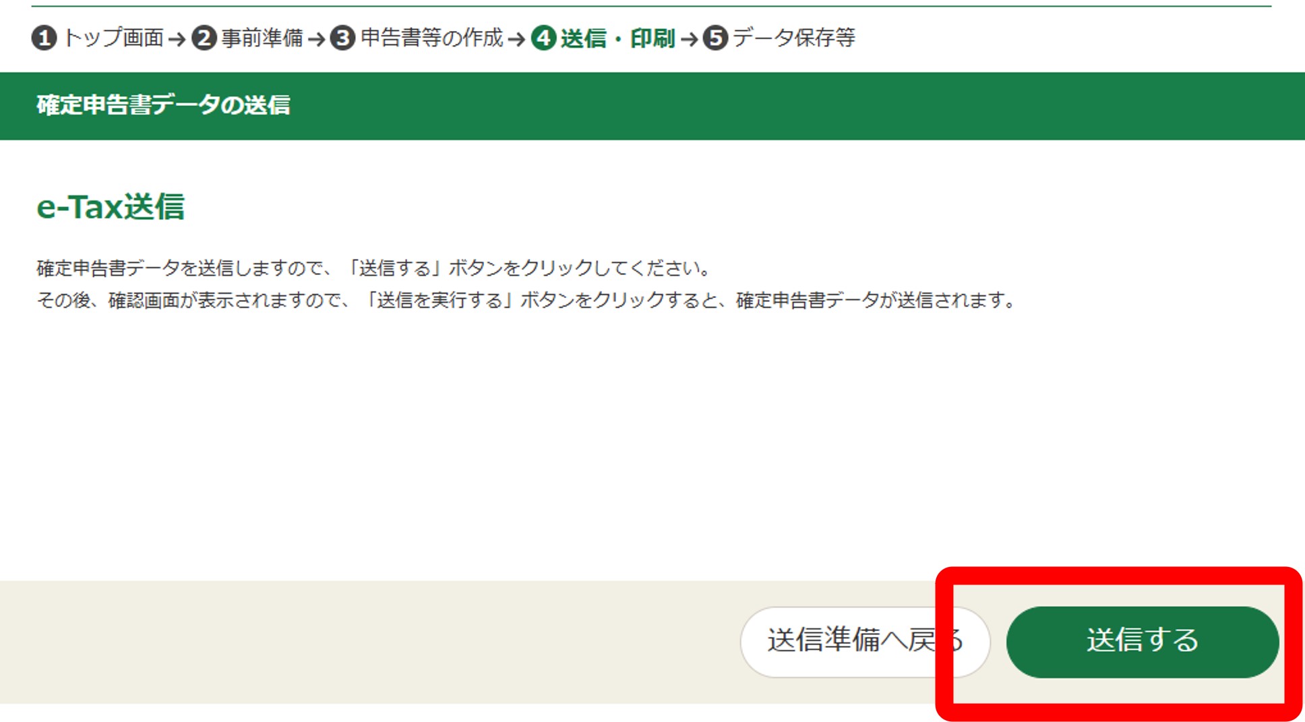Open the 申告書等の作成 step label
The width and height of the screenshot is (1305, 722).
(431, 38)
